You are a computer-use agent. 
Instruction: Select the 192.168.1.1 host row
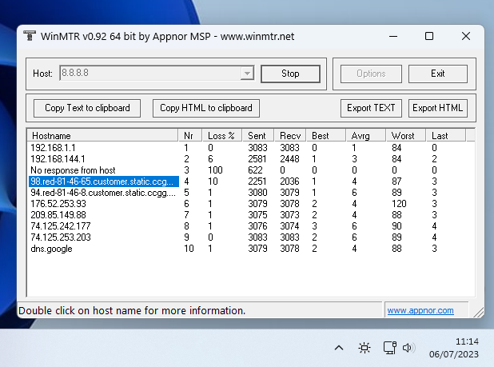click(x=53, y=148)
